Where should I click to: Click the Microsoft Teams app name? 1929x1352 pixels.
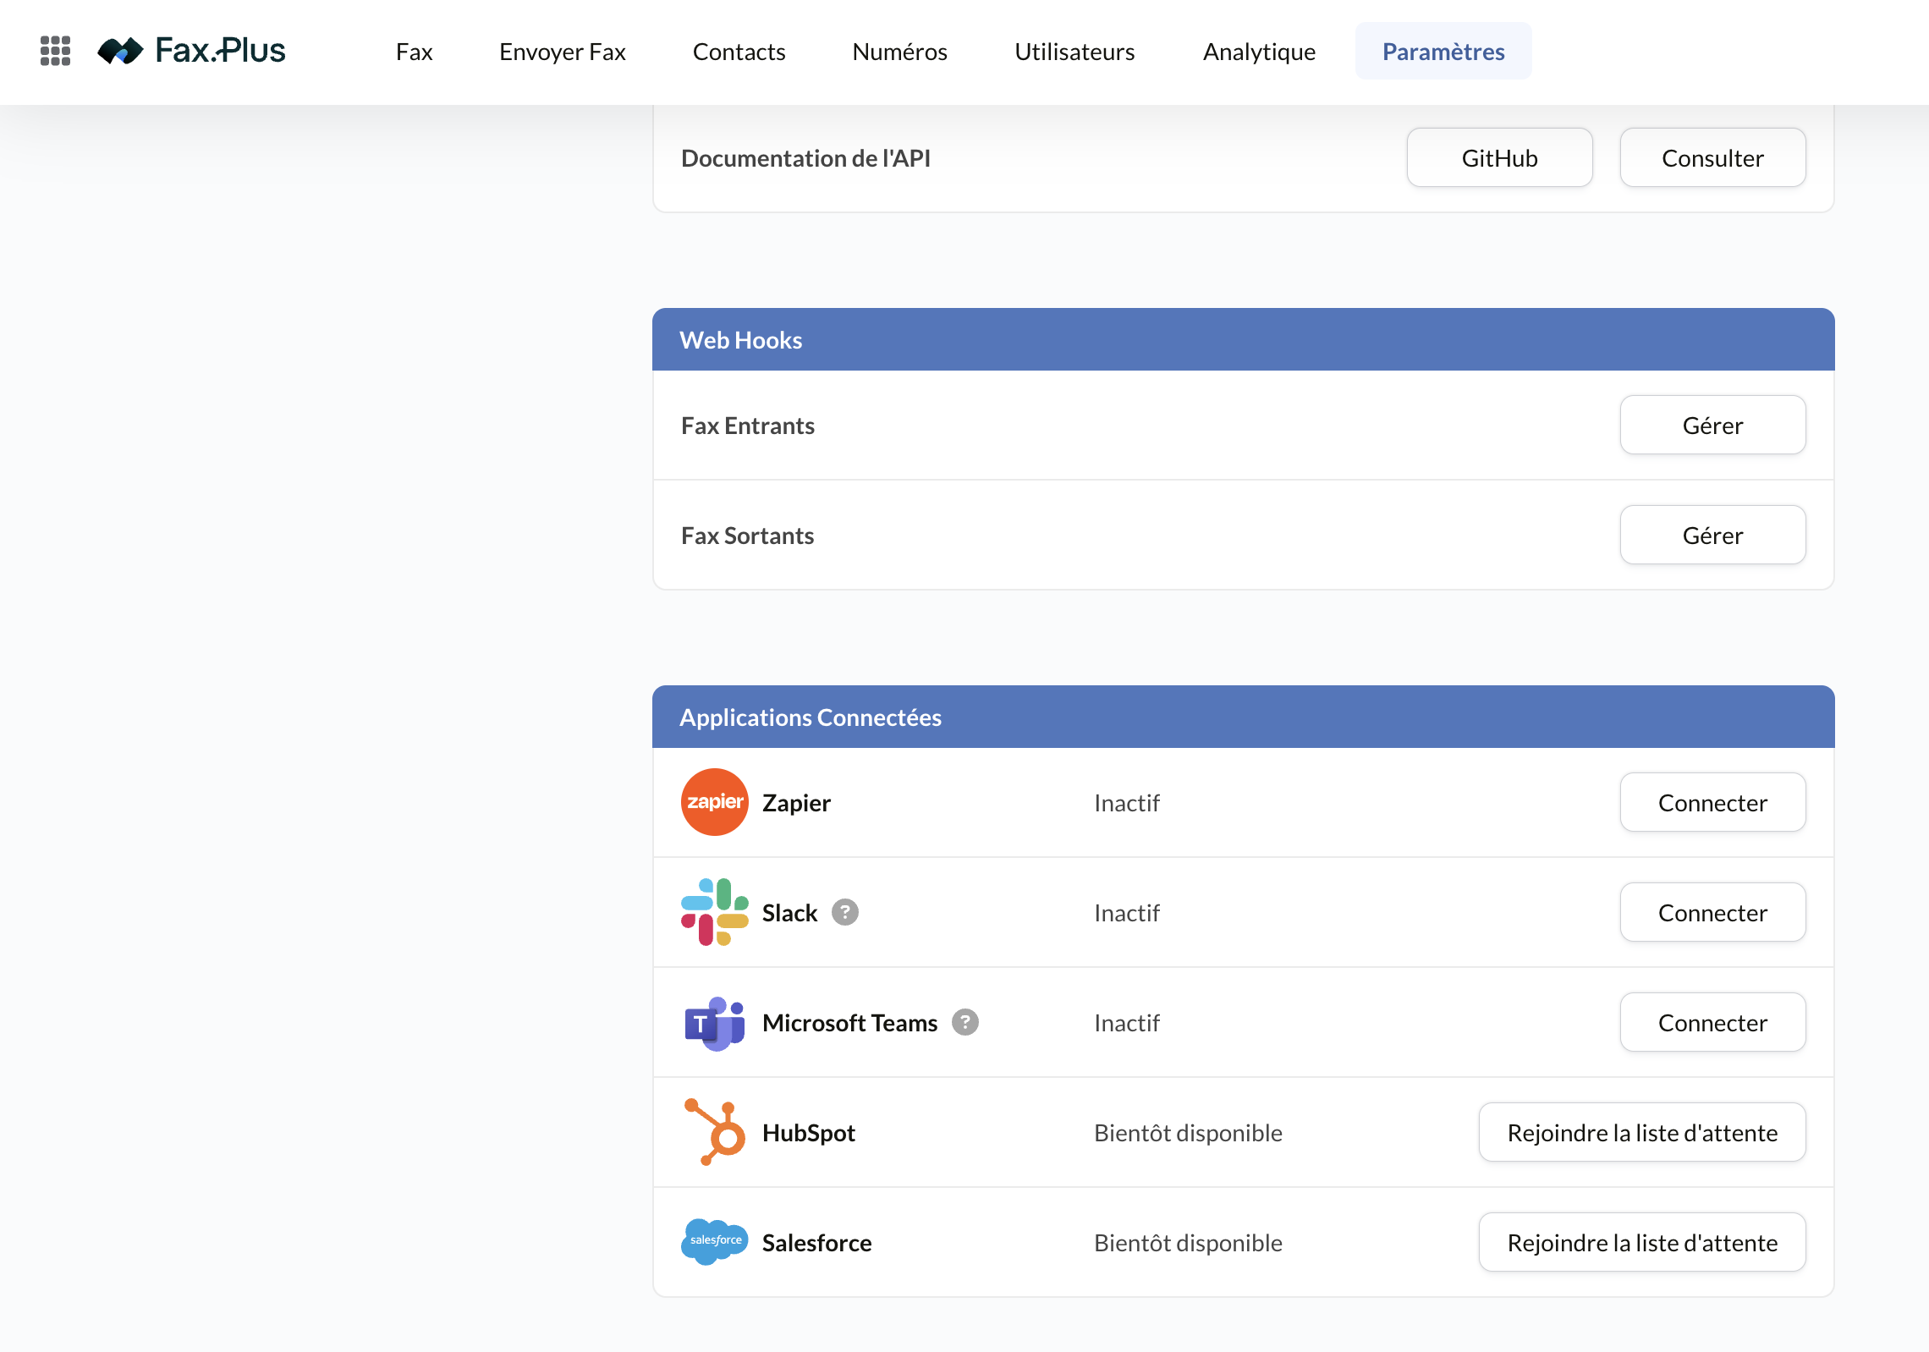(x=849, y=1023)
